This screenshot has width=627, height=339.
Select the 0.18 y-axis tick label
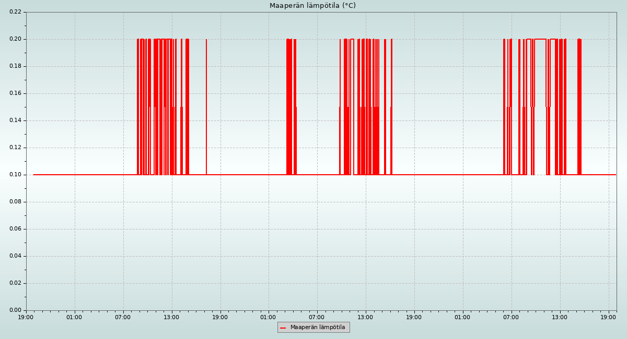point(15,66)
